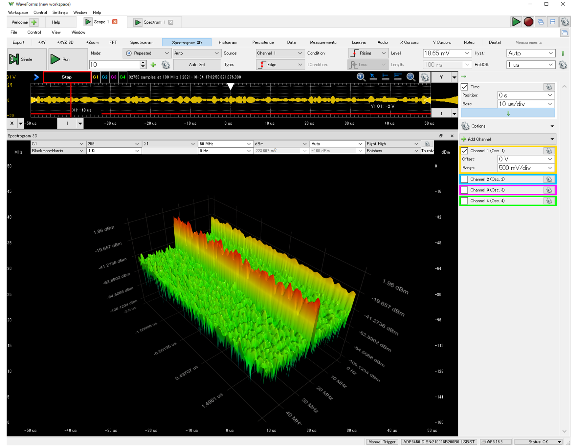Enable the Channel 3 (Osc. 3) checkbox
577x448 pixels.
tap(464, 190)
